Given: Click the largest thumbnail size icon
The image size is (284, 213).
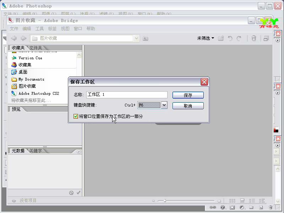Looking at the screenshot, I should [x=219, y=201].
